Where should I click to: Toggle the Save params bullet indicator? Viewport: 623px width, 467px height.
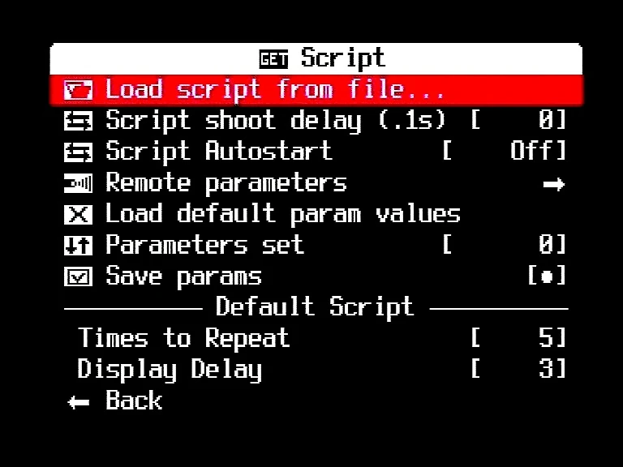[x=547, y=276]
